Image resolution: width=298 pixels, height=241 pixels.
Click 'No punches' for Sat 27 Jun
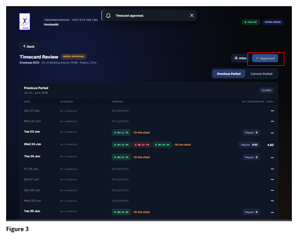pyautogui.click(x=120, y=180)
